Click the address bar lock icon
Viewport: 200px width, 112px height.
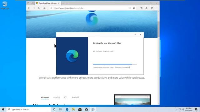point(51,8)
